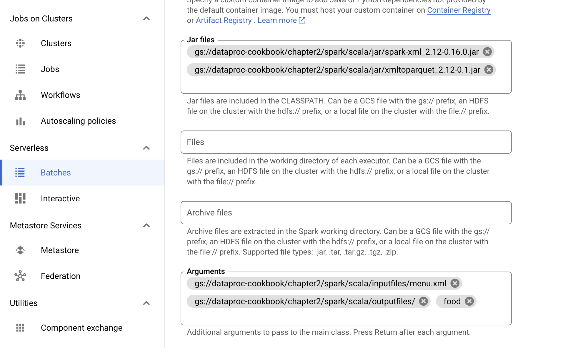Collapse the Metastore Services section

[146, 225]
